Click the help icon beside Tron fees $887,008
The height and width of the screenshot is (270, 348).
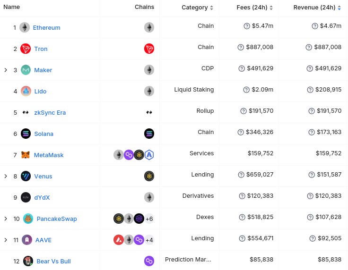tap(241, 47)
